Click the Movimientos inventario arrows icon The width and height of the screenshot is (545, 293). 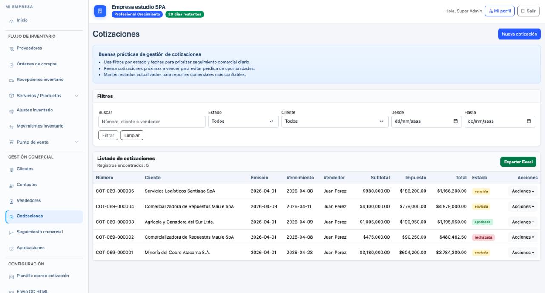pyautogui.click(x=11, y=126)
